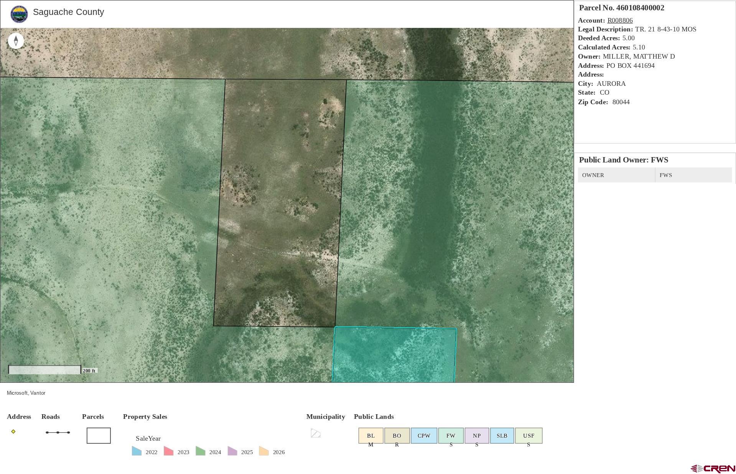
Task: Click the Saguache County seal logo
Action: coord(19,14)
